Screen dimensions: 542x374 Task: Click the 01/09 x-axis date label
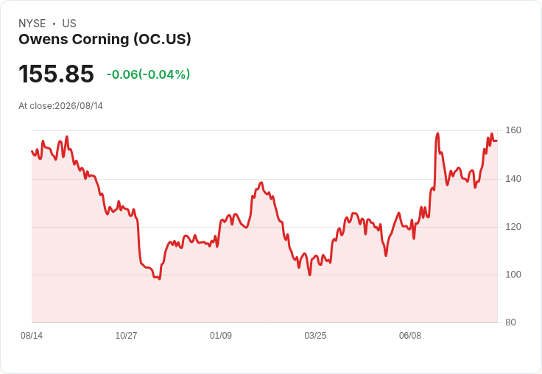221,335
